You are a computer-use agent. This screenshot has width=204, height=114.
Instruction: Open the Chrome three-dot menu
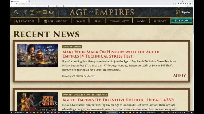pyautogui.click(x=193, y=4)
